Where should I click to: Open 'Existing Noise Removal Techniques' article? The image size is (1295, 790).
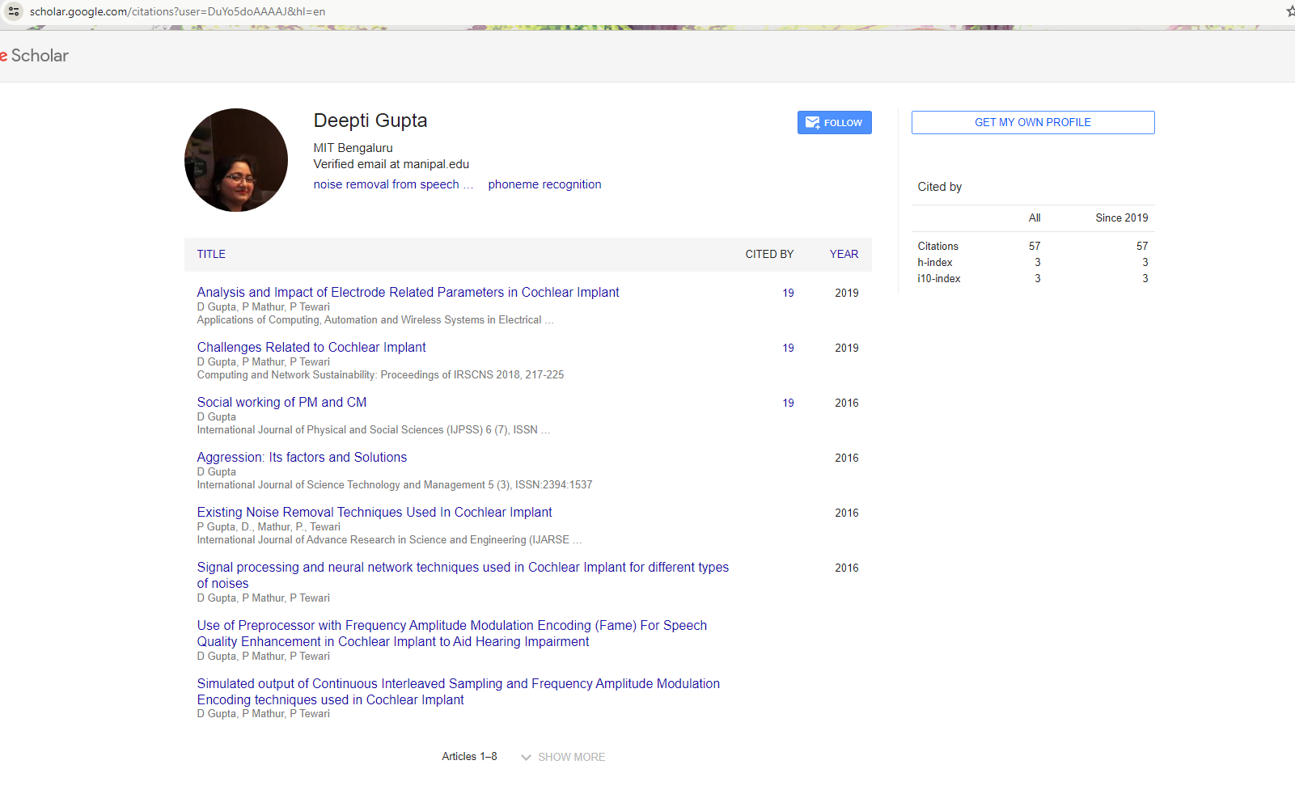pos(375,512)
